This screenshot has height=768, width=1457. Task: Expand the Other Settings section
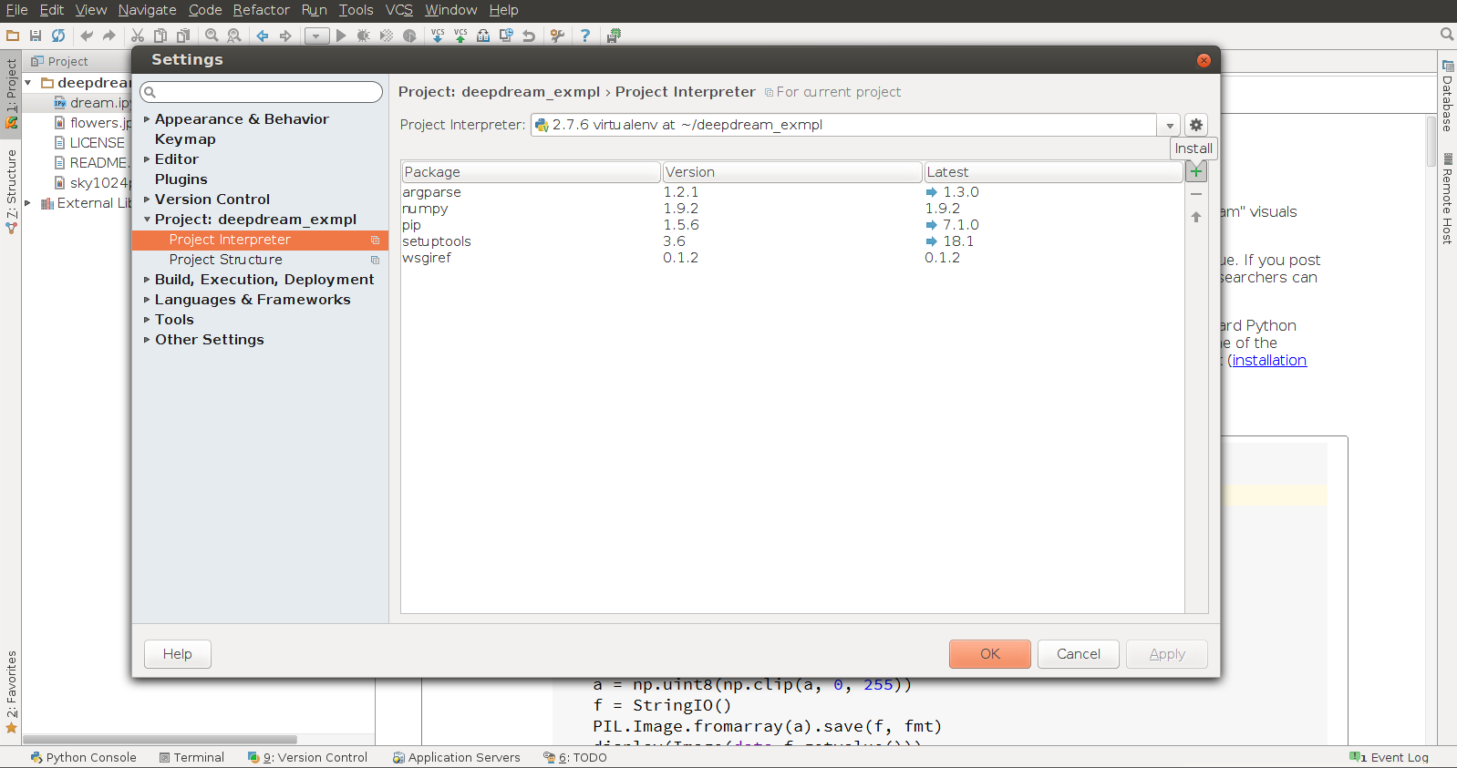(147, 340)
